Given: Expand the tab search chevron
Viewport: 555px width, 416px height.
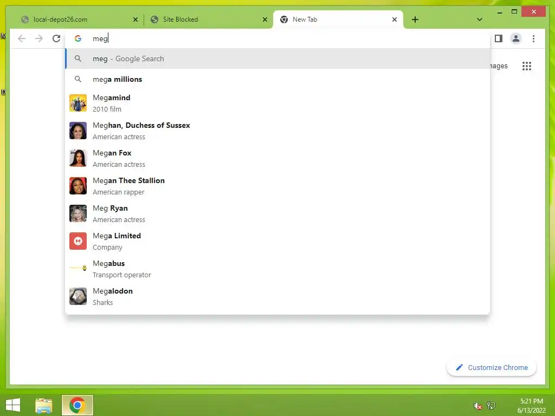Looking at the screenshot, I should 479,19.
